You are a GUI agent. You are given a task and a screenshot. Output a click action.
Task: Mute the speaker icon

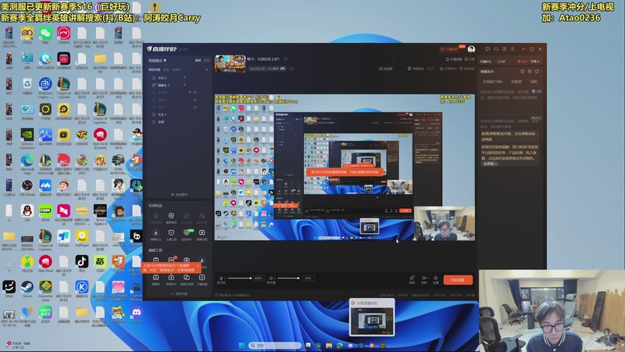click(270, 278)
